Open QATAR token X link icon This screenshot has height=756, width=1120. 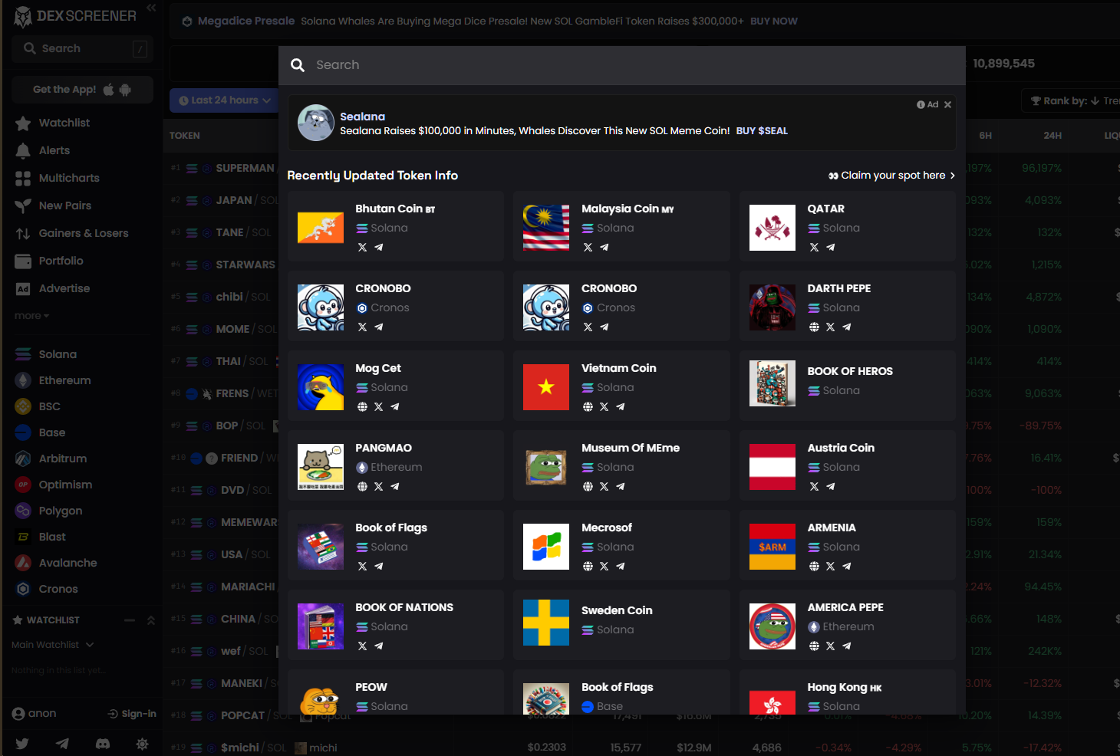coord(814,248)
